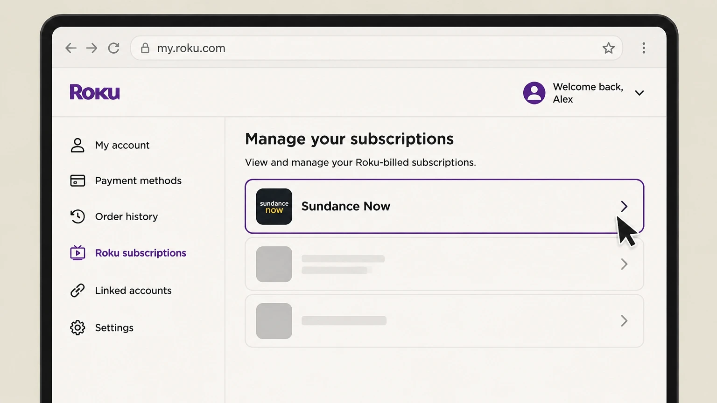The width and height of the screenshot is (717, 403).
Task: Open Order history in sidebar
Action: coord(127,216)
